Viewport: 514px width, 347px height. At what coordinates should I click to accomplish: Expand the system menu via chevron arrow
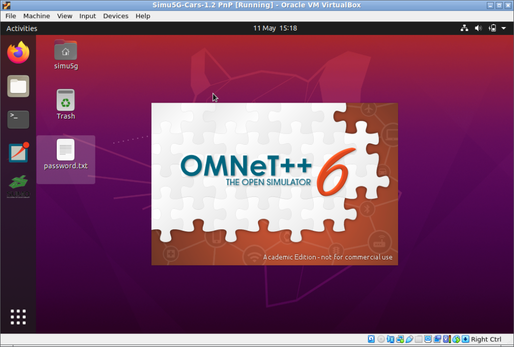(504, 28)
